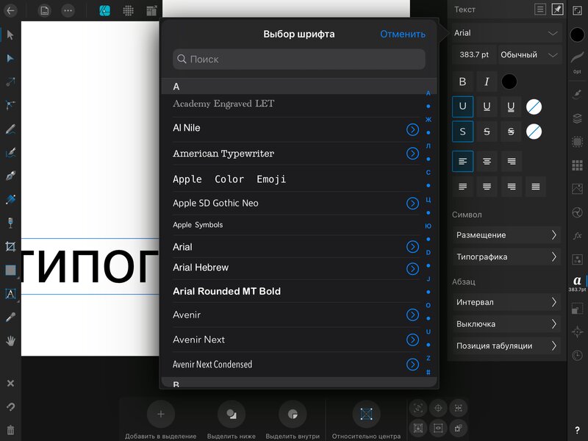
Task: Open the three-dots more menu
Action: (x=68, y=10)
